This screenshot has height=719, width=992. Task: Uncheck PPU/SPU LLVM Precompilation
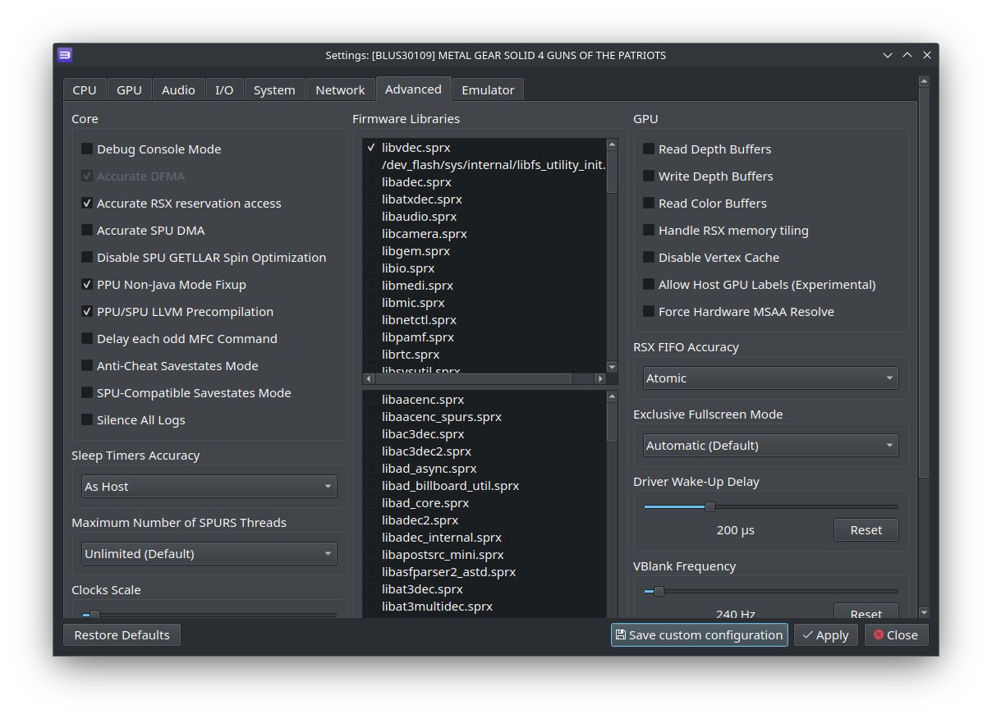click(86, 311)
